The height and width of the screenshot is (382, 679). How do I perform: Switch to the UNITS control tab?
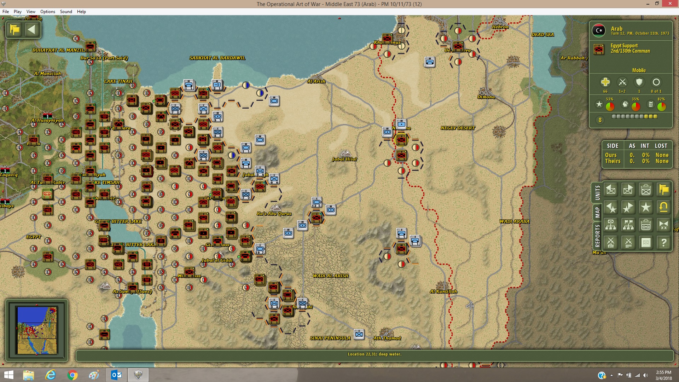pos(598,193)
